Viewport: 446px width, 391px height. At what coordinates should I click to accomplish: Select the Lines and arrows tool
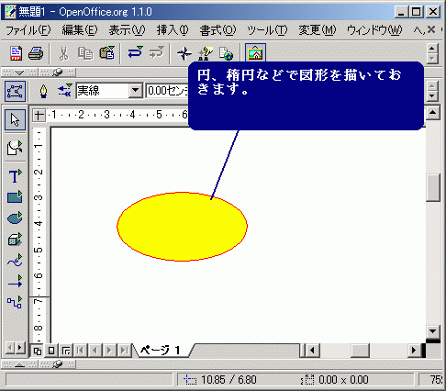tap(15, 282)
